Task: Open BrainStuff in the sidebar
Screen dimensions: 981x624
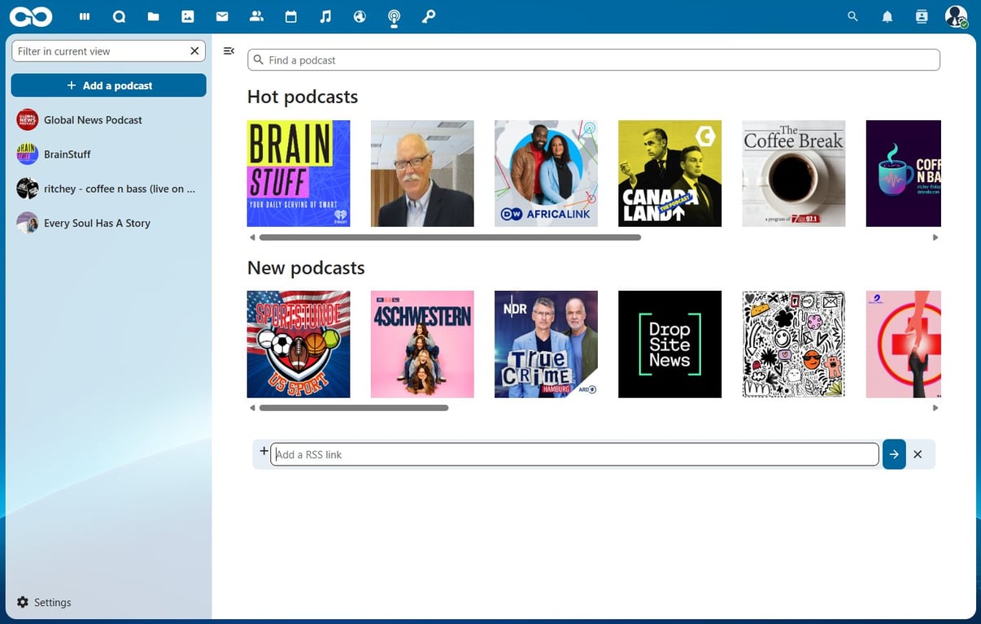Action: pos(109,154)
